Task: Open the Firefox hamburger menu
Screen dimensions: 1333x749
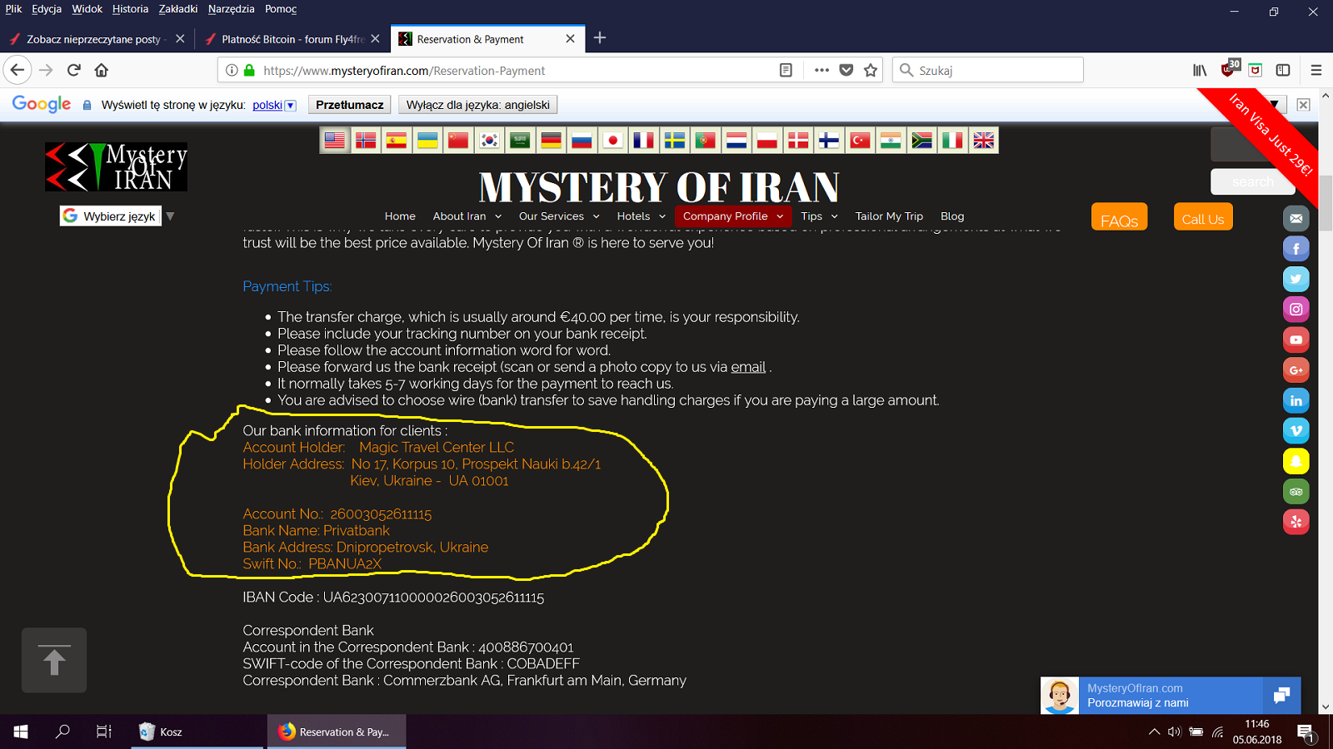Action: point(1316,71)
